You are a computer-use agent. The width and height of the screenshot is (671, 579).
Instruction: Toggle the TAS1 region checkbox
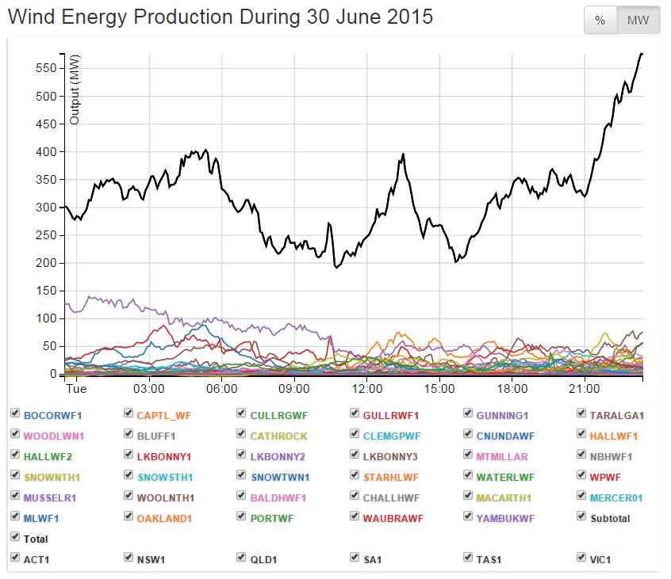(469, 558)
